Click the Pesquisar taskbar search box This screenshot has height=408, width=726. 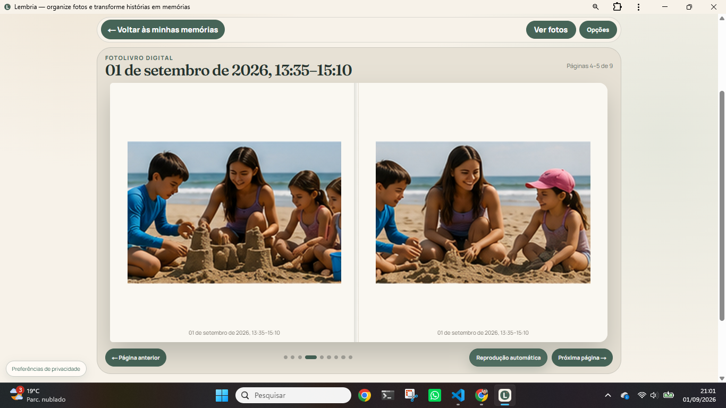293,395
